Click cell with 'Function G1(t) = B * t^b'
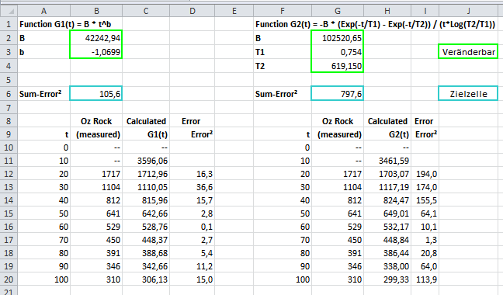The width and height of the screenshot is (503, 295). click(65, 24)
